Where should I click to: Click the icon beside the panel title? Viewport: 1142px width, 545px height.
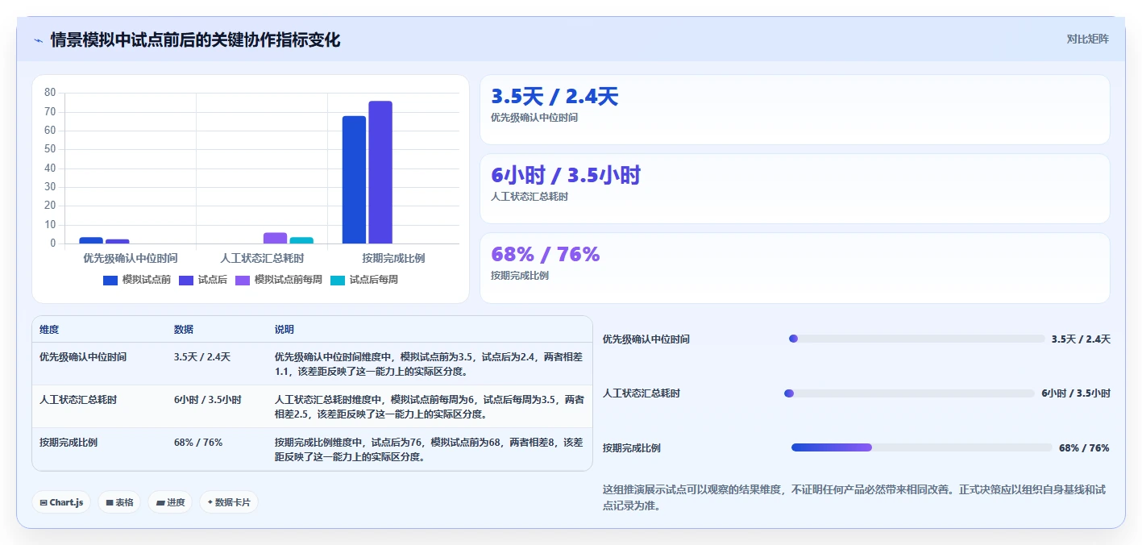pos(38,40)
